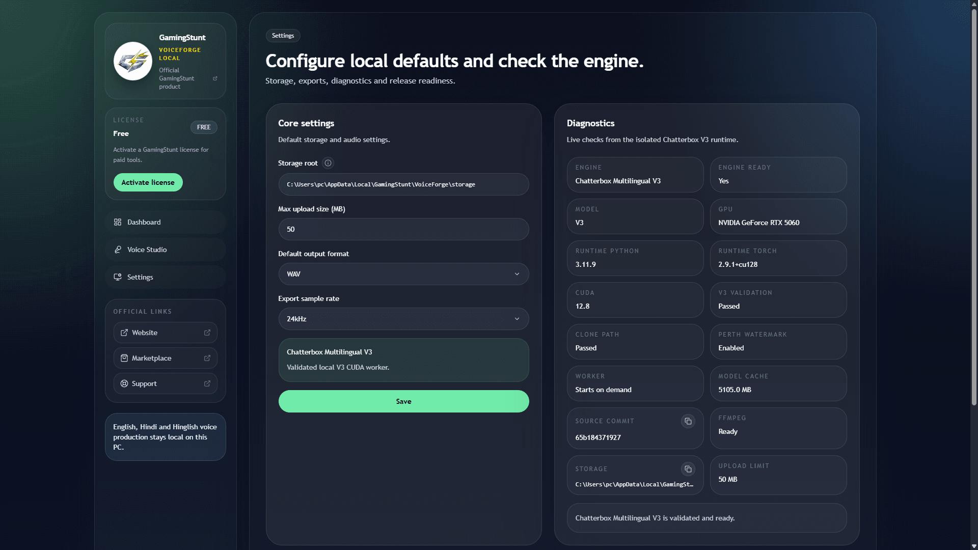Image resolution: width=978 pixels, height=550 pixels.
Task: Click the GamingStunt logo avatar
Action: 132,61
